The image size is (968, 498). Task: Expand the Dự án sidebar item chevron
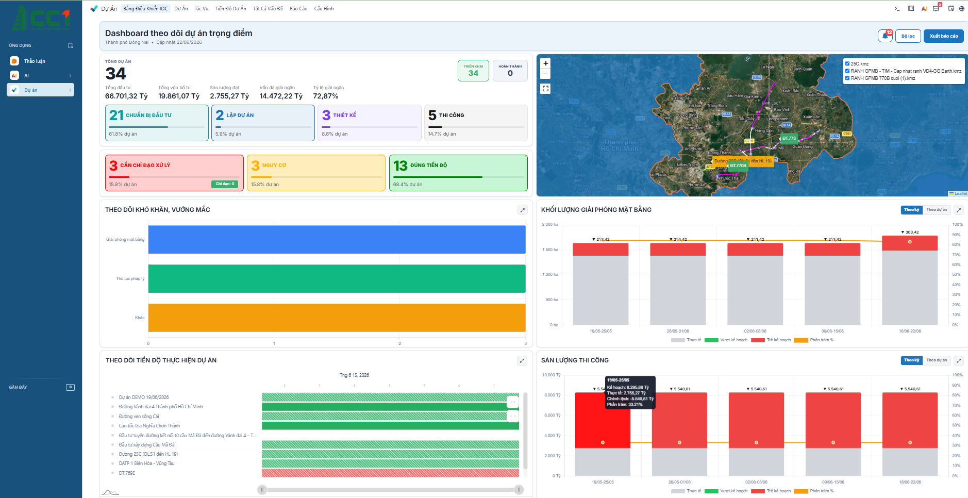(70, 90)
